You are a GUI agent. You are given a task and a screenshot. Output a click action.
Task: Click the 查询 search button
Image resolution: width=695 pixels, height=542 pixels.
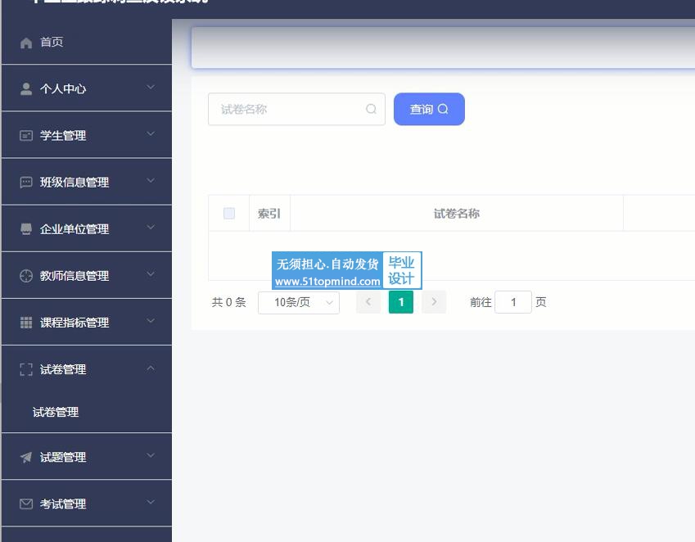[429, 109]
